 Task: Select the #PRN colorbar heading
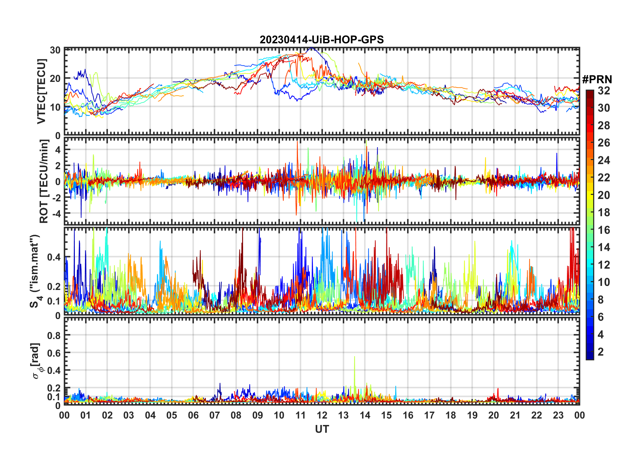(x=597, y=80)
